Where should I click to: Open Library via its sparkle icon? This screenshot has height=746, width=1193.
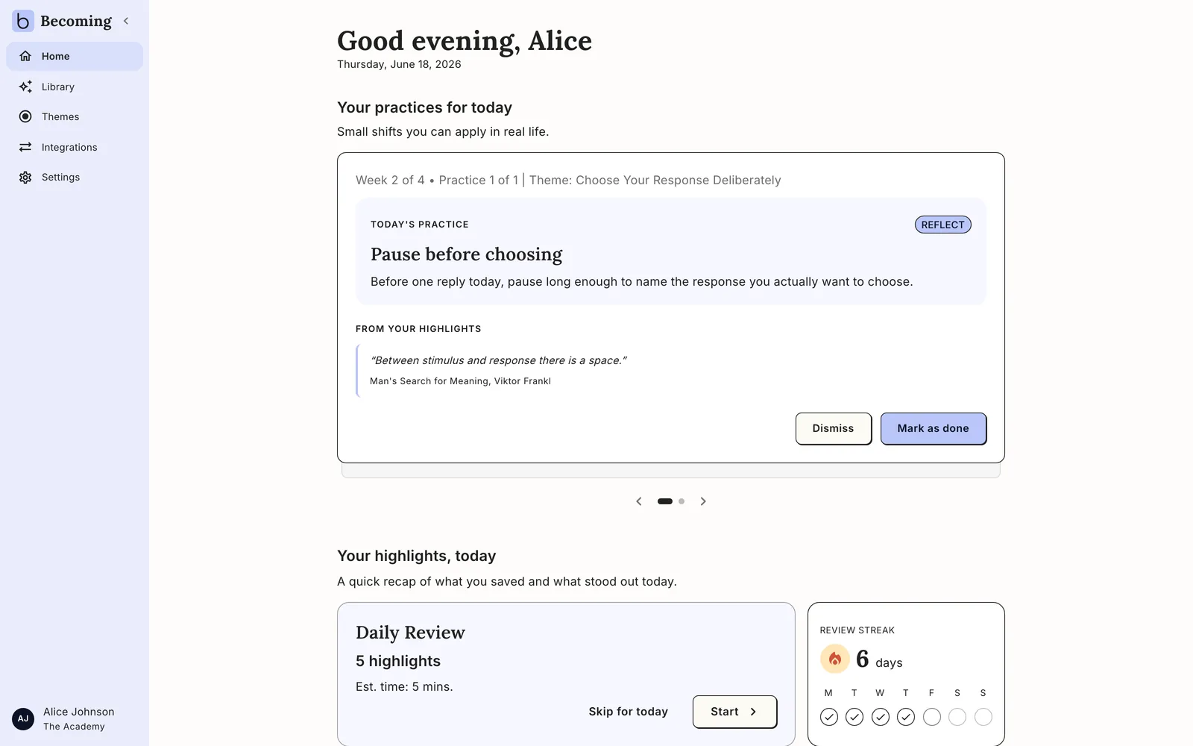[x=25, y=87]
